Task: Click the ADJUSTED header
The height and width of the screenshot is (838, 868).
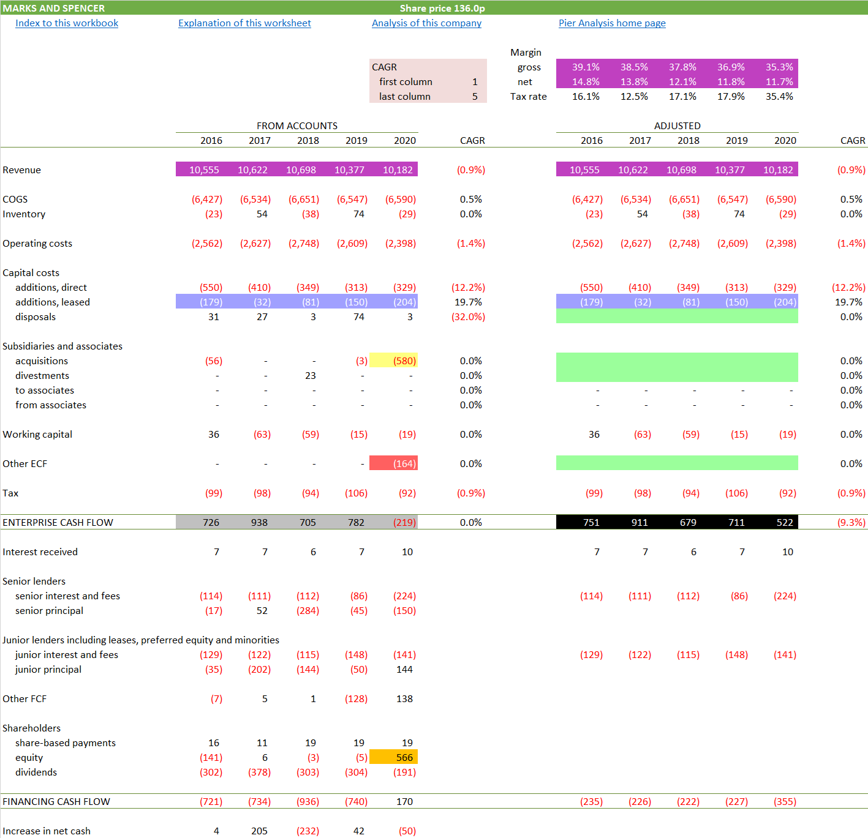Action: tap(677, 126)
